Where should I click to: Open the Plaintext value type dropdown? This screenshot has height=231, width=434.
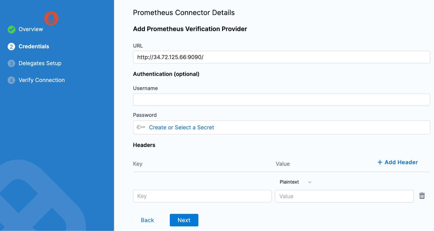[x=295, y=182]
